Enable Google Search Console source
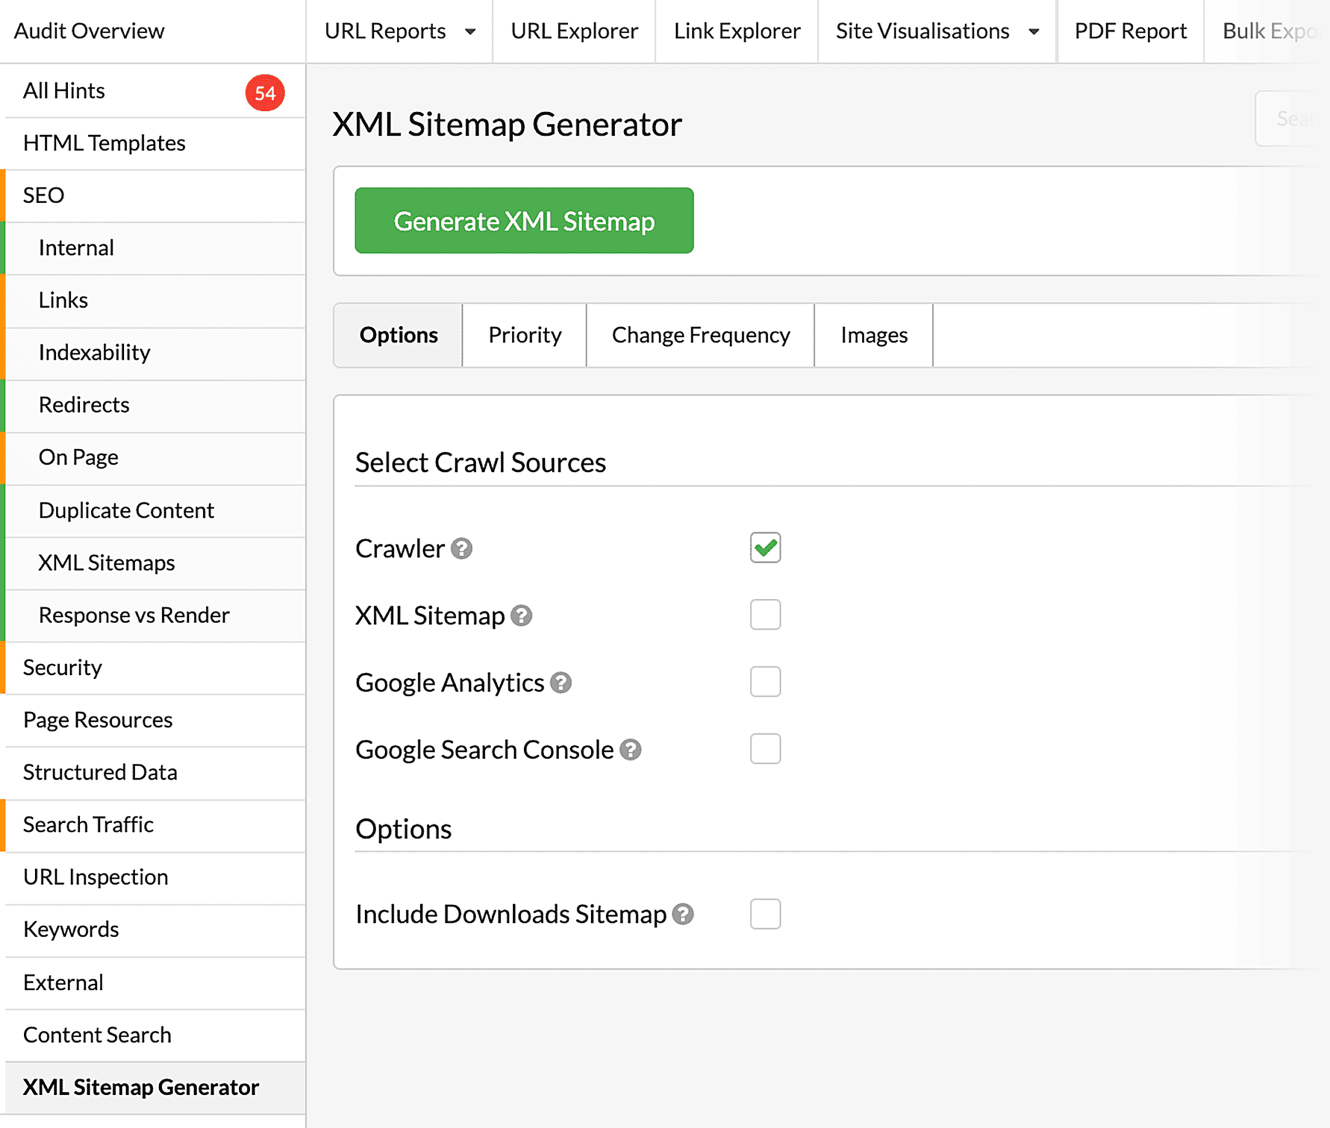The height and width of the screenshot is (1128, 1330). (x=764, y=748)
